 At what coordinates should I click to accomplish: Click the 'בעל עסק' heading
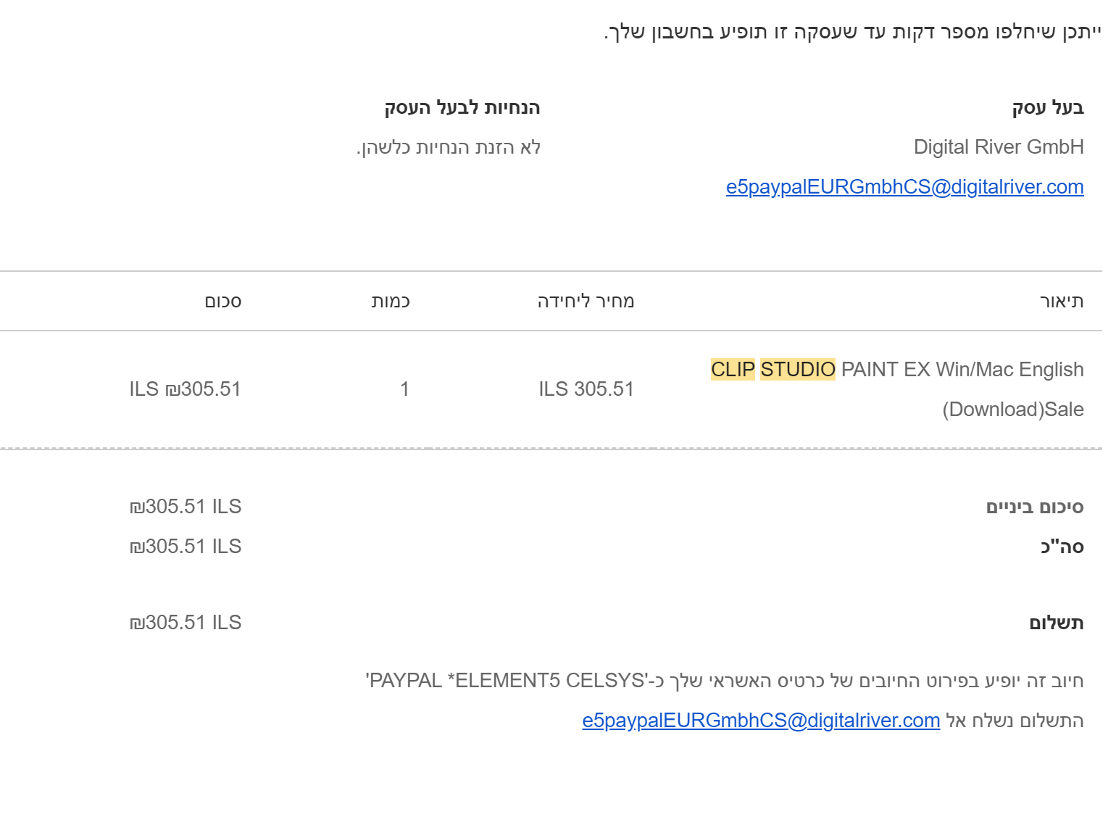tap(1048, 108)
